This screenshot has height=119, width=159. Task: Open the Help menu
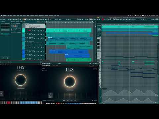point(58,16)
